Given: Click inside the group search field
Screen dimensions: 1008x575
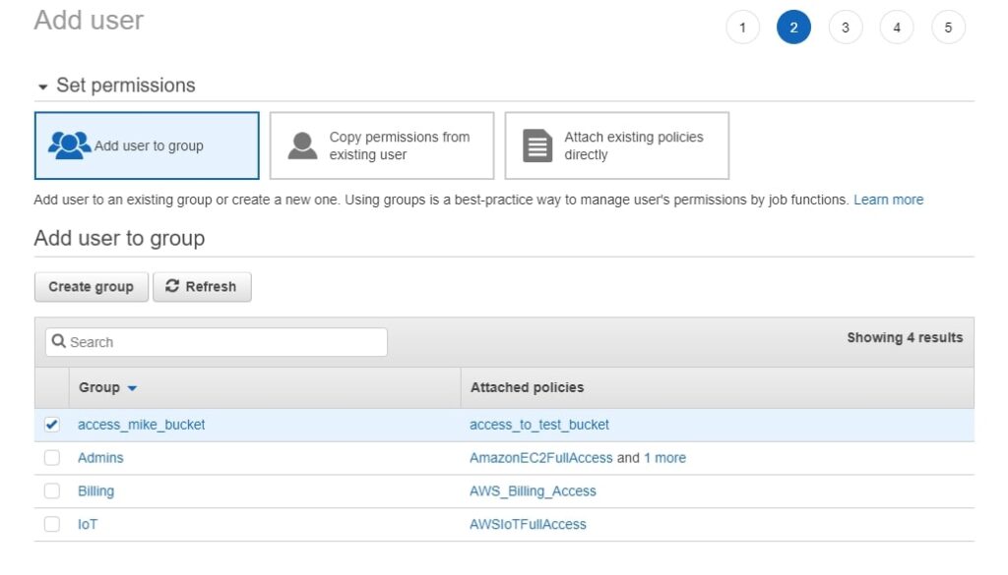Looking at the screenshot, I should click(x=217, y=341).
